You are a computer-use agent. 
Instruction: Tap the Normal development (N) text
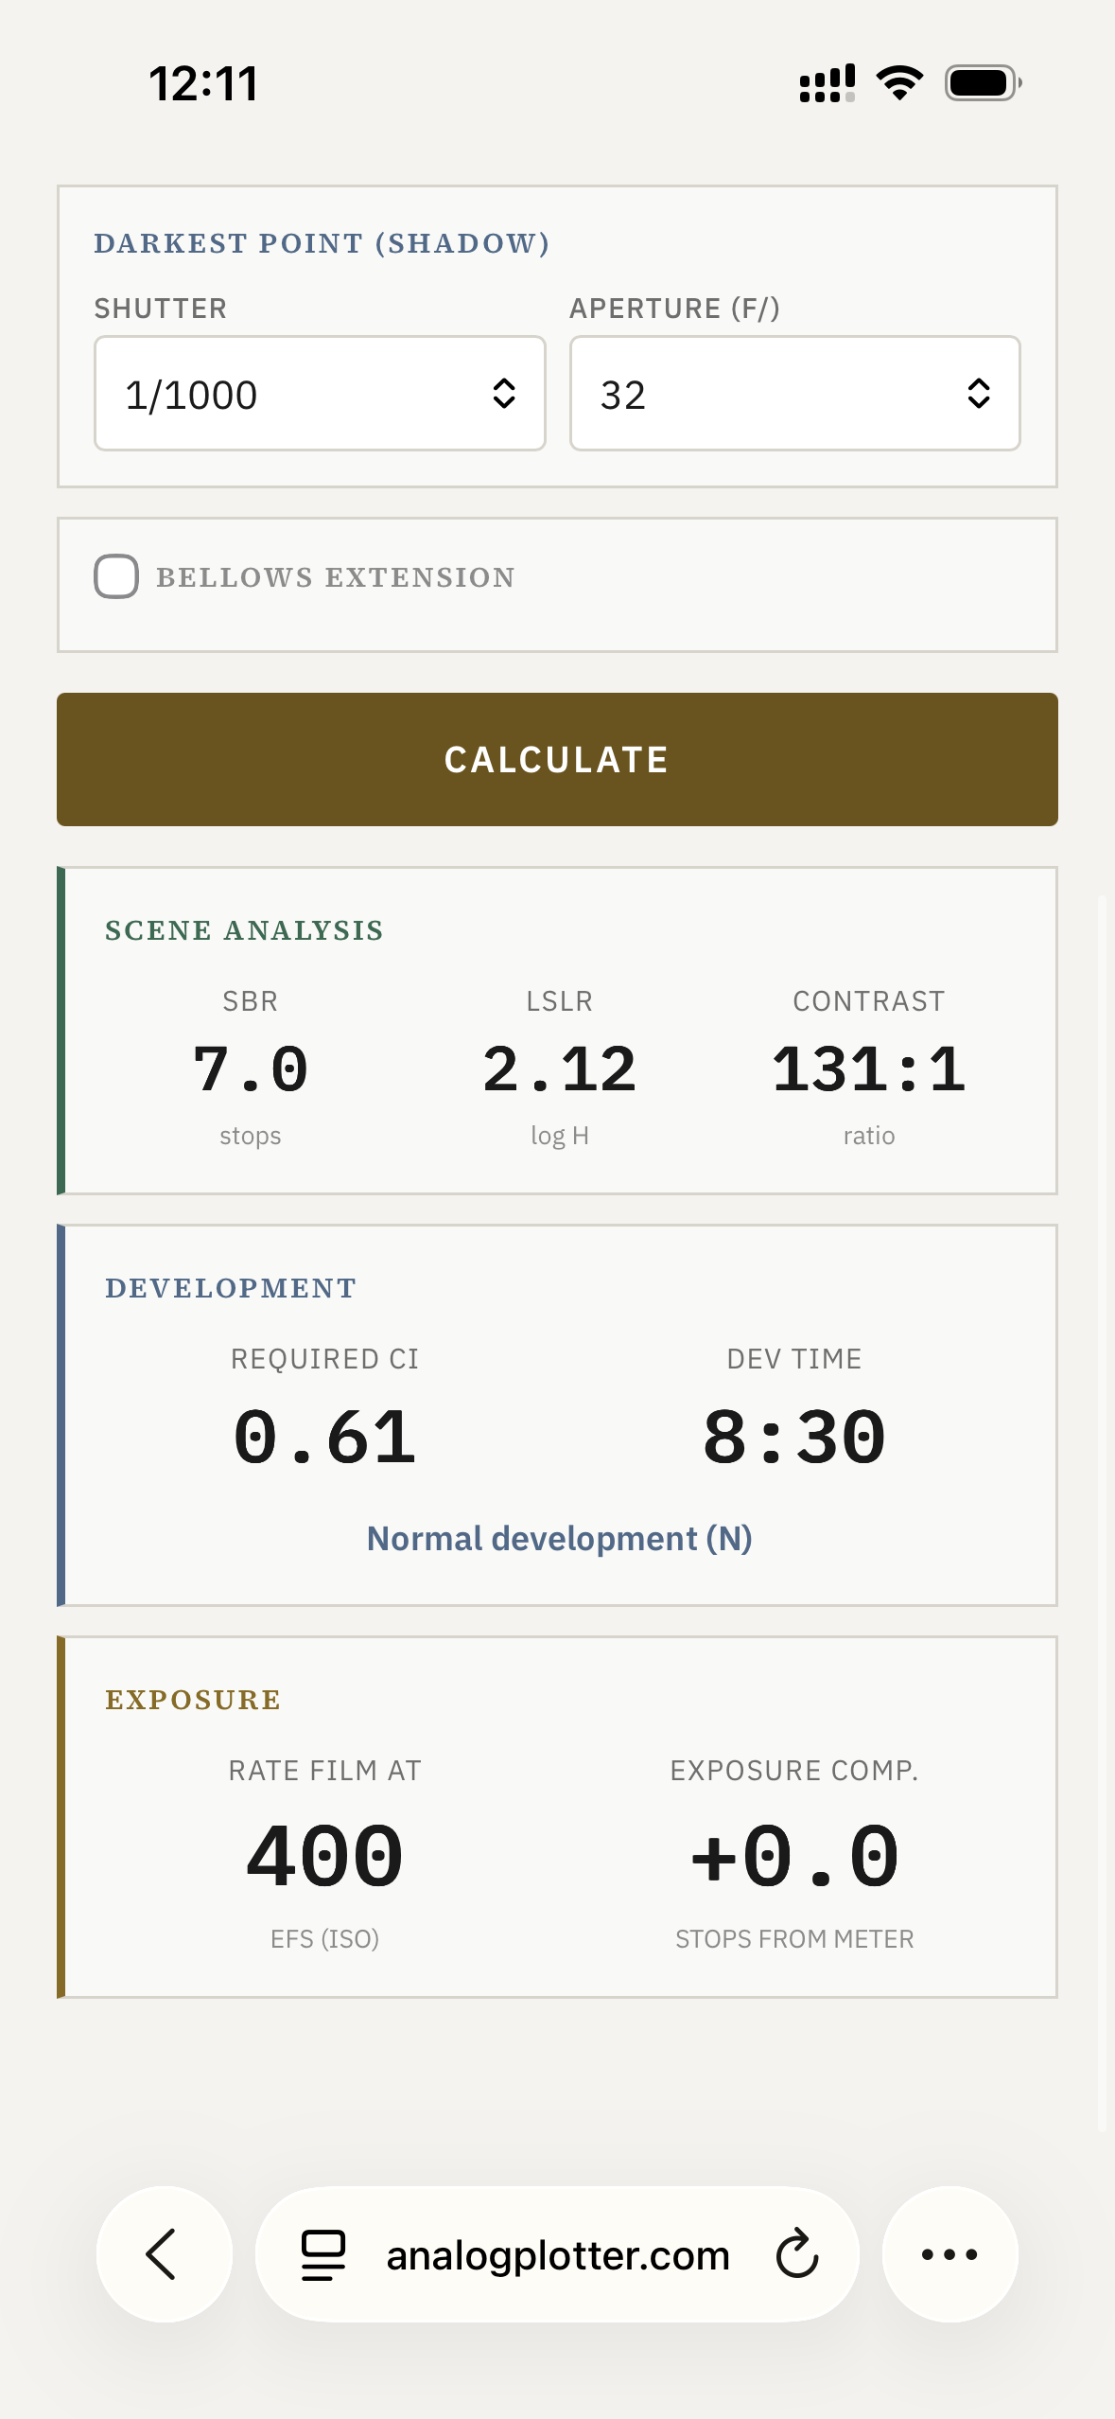559,1539
